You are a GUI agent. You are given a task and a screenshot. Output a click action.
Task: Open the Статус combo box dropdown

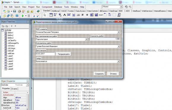pos(118,61)
